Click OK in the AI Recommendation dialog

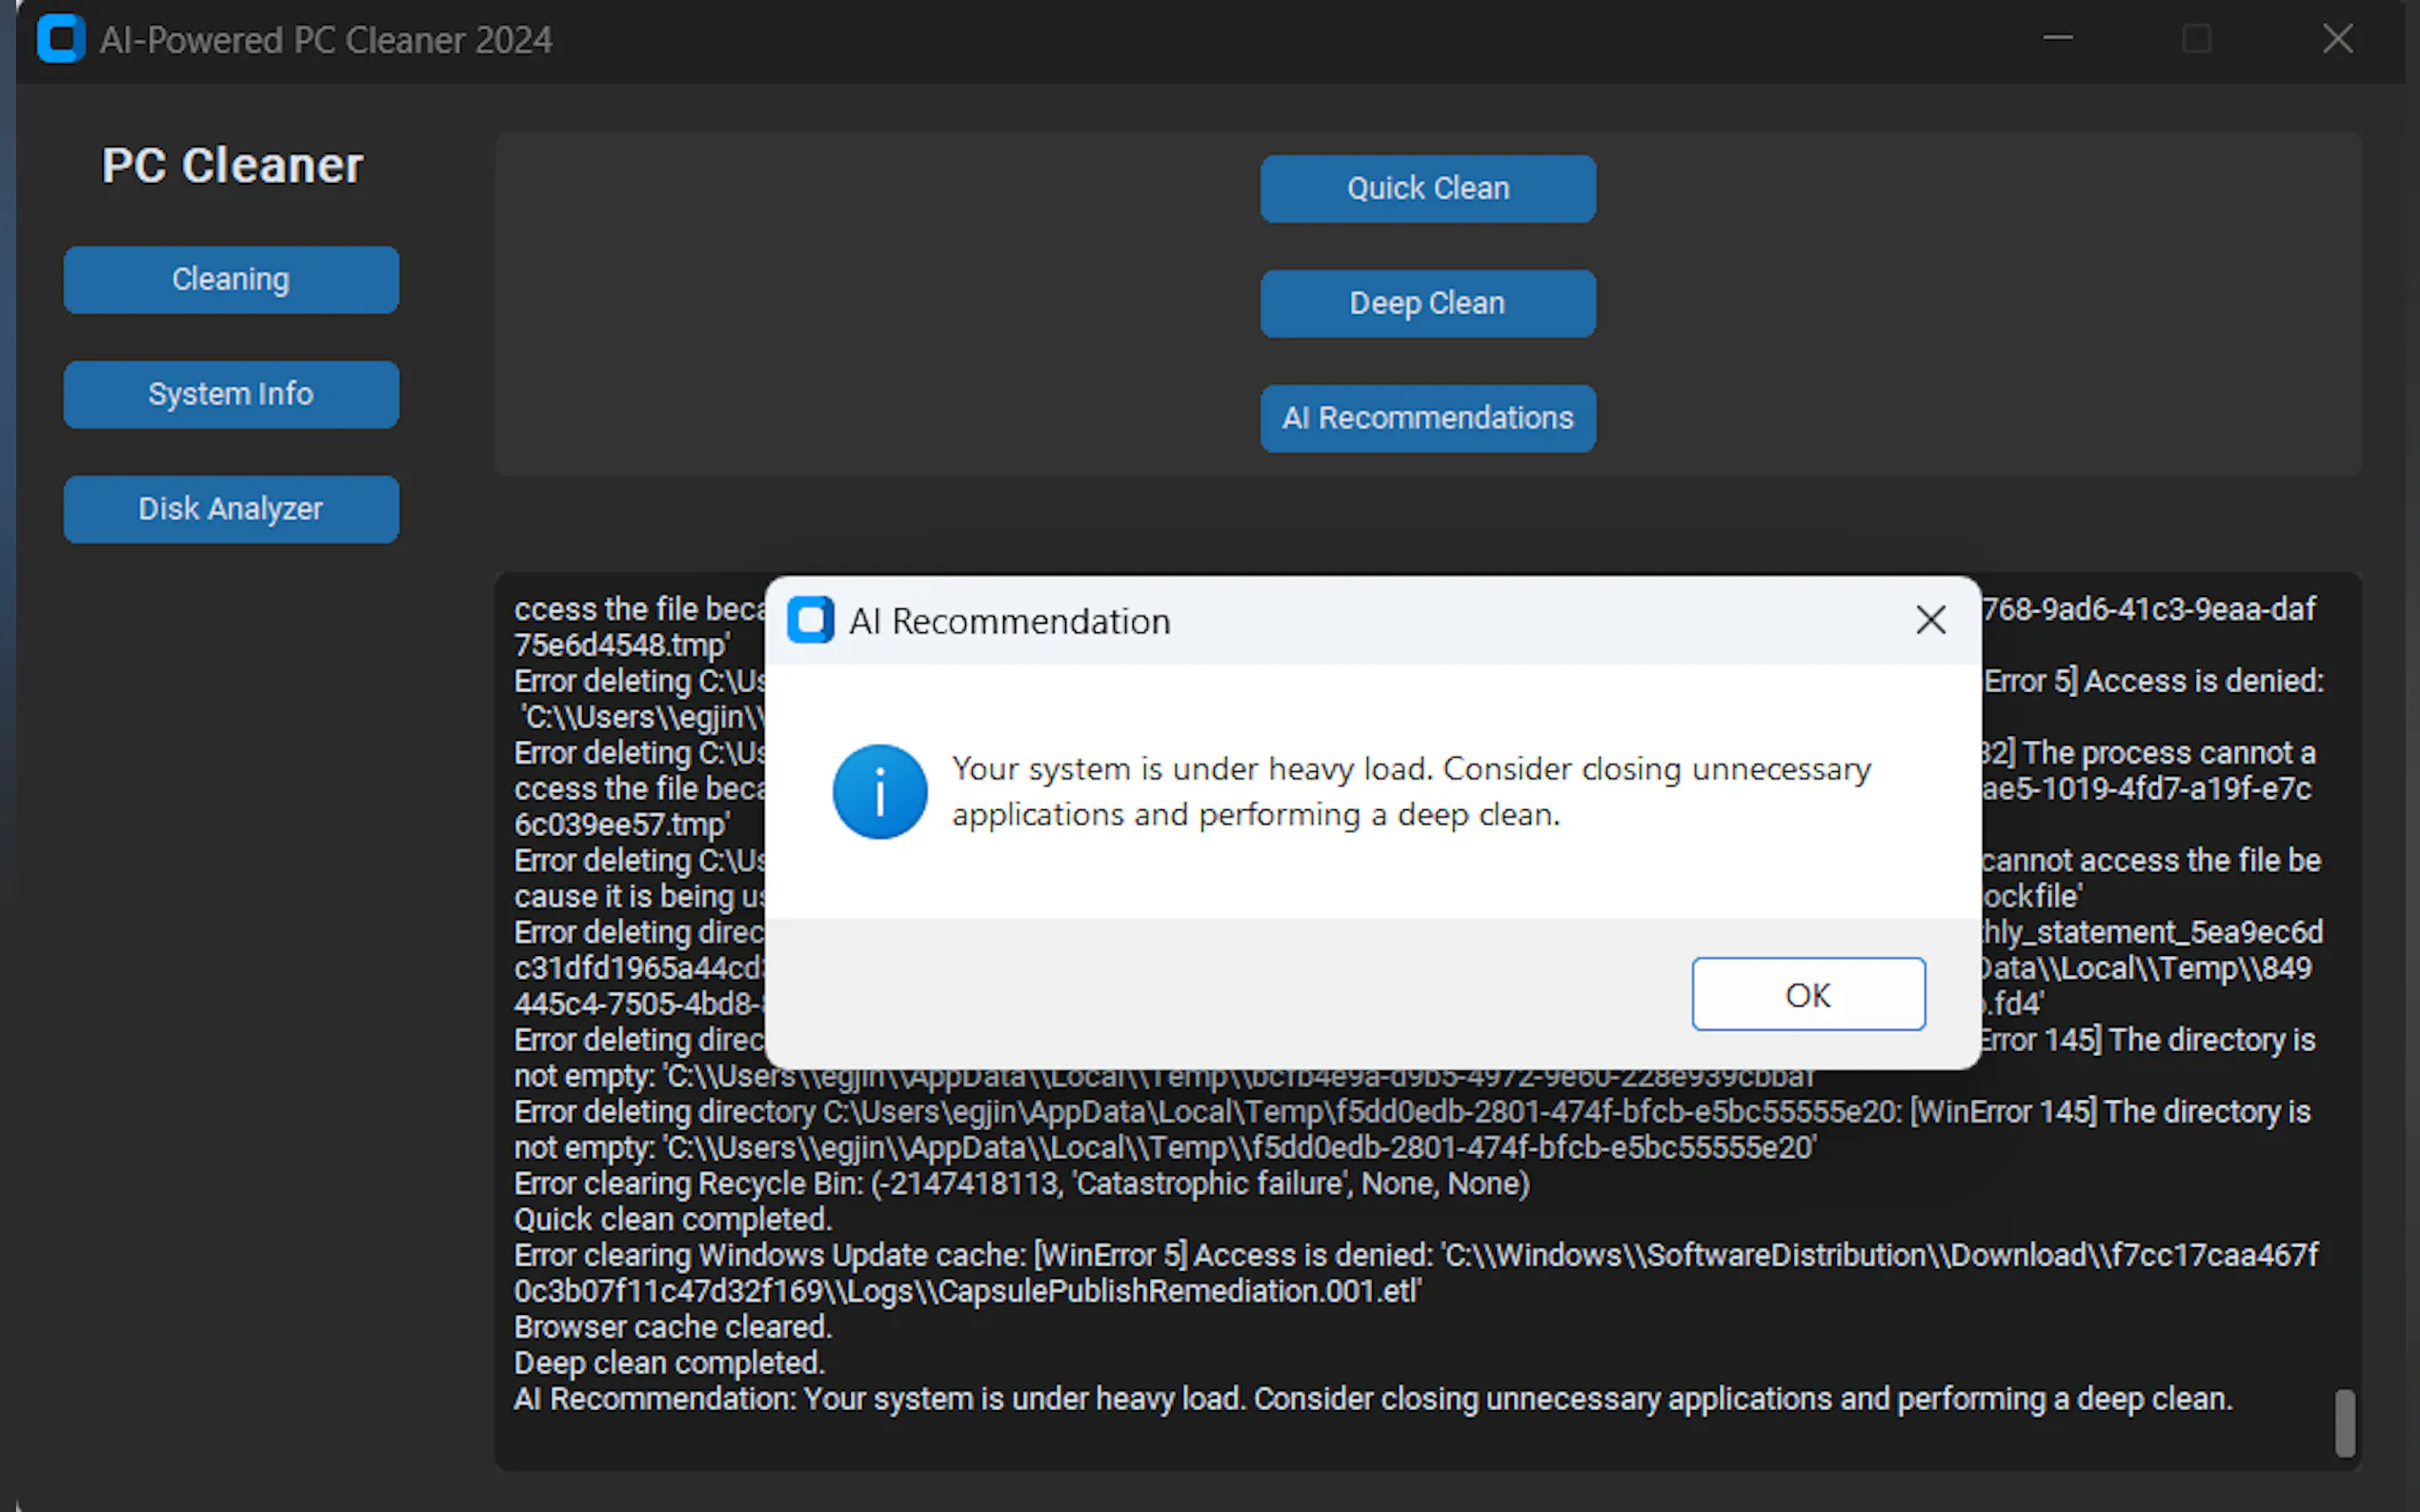[1807, 994]
